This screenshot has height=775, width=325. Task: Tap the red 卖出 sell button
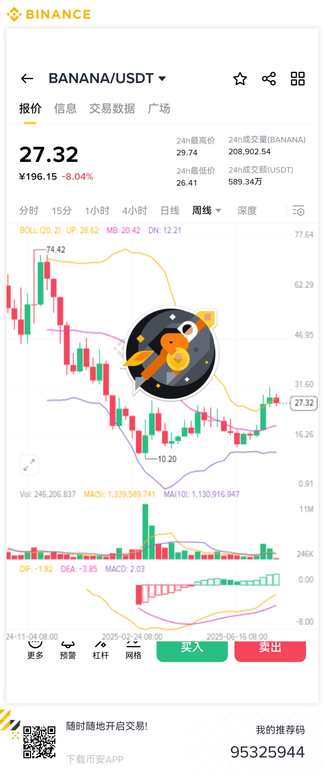270,651
